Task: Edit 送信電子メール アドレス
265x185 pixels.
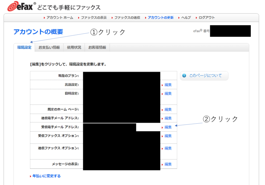Action: (x=168, y=118)
